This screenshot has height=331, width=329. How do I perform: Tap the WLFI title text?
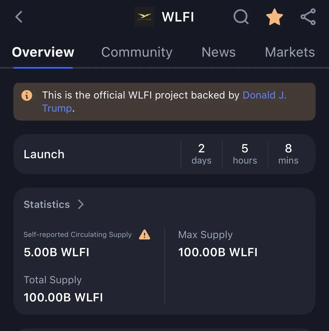[x=178, y=17]
